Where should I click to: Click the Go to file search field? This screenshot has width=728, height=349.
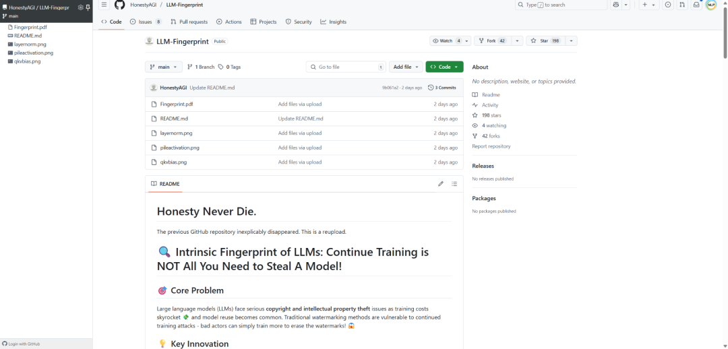click(x=346, y=67)
